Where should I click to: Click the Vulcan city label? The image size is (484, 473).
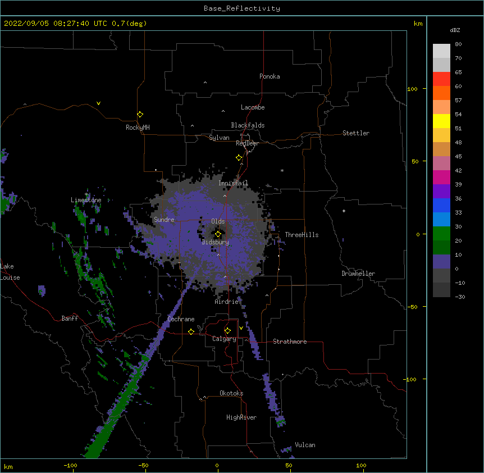pyautogui.click(x=305, y=445)
